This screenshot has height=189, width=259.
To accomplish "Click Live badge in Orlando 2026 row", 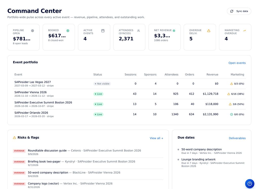I will coord(98,115).
